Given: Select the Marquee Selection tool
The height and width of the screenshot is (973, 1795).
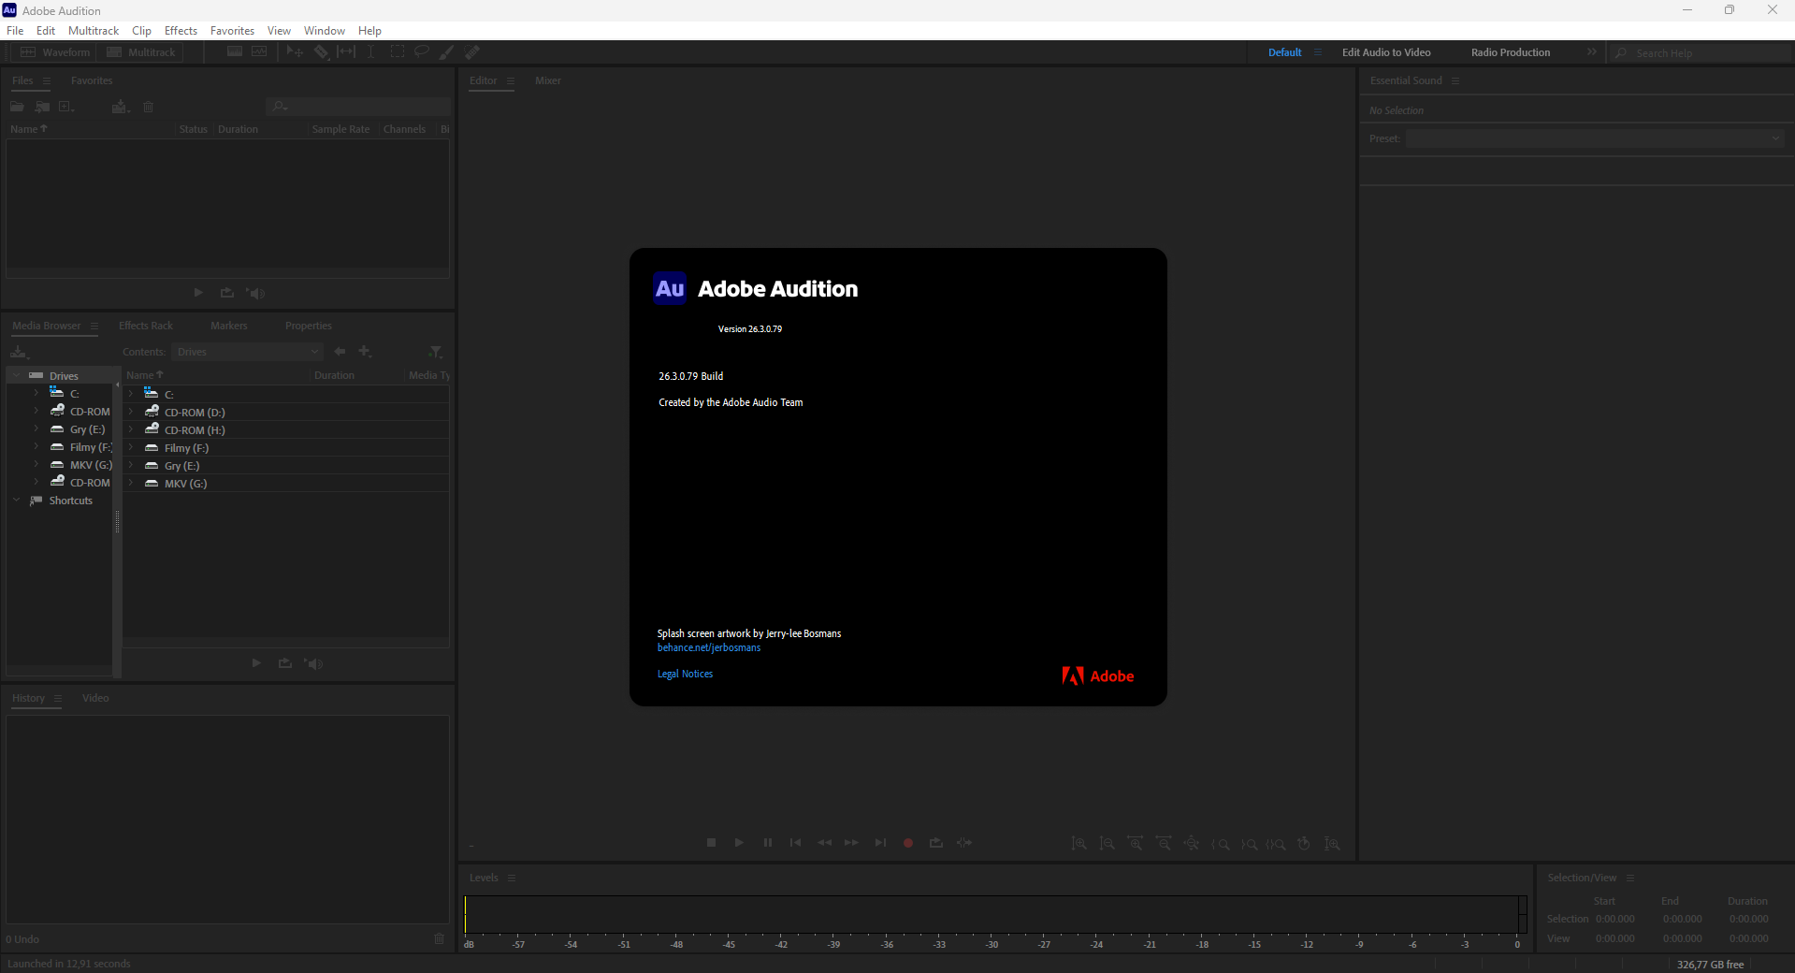Looking at the screenshot, I should (x=397, y=52).
